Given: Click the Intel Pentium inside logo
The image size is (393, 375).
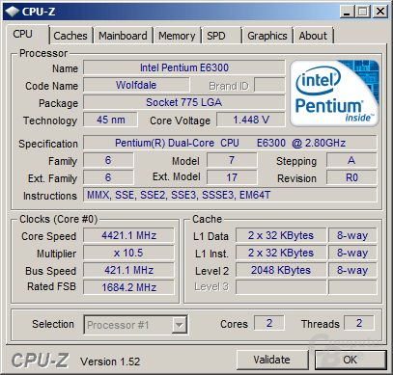Looking at the screenshot, I should pyautogui.click(x=334, y=94).
